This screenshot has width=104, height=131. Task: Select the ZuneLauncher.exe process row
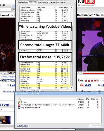(45, 12)
